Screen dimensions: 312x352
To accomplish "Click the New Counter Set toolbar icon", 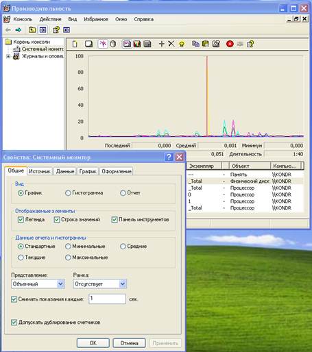I will point(75,44).
